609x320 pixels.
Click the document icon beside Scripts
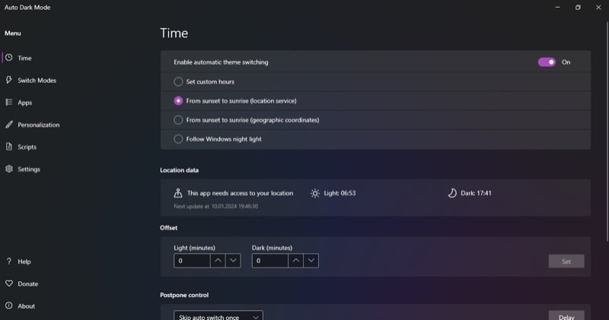[9, 147]
